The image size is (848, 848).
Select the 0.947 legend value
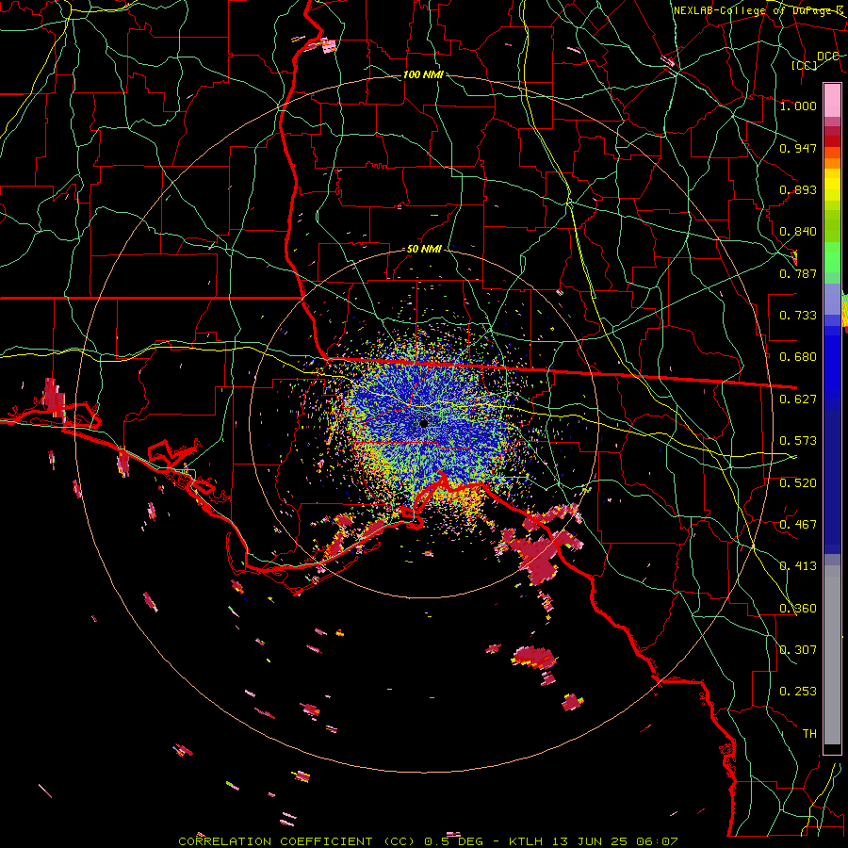(798, 148)
